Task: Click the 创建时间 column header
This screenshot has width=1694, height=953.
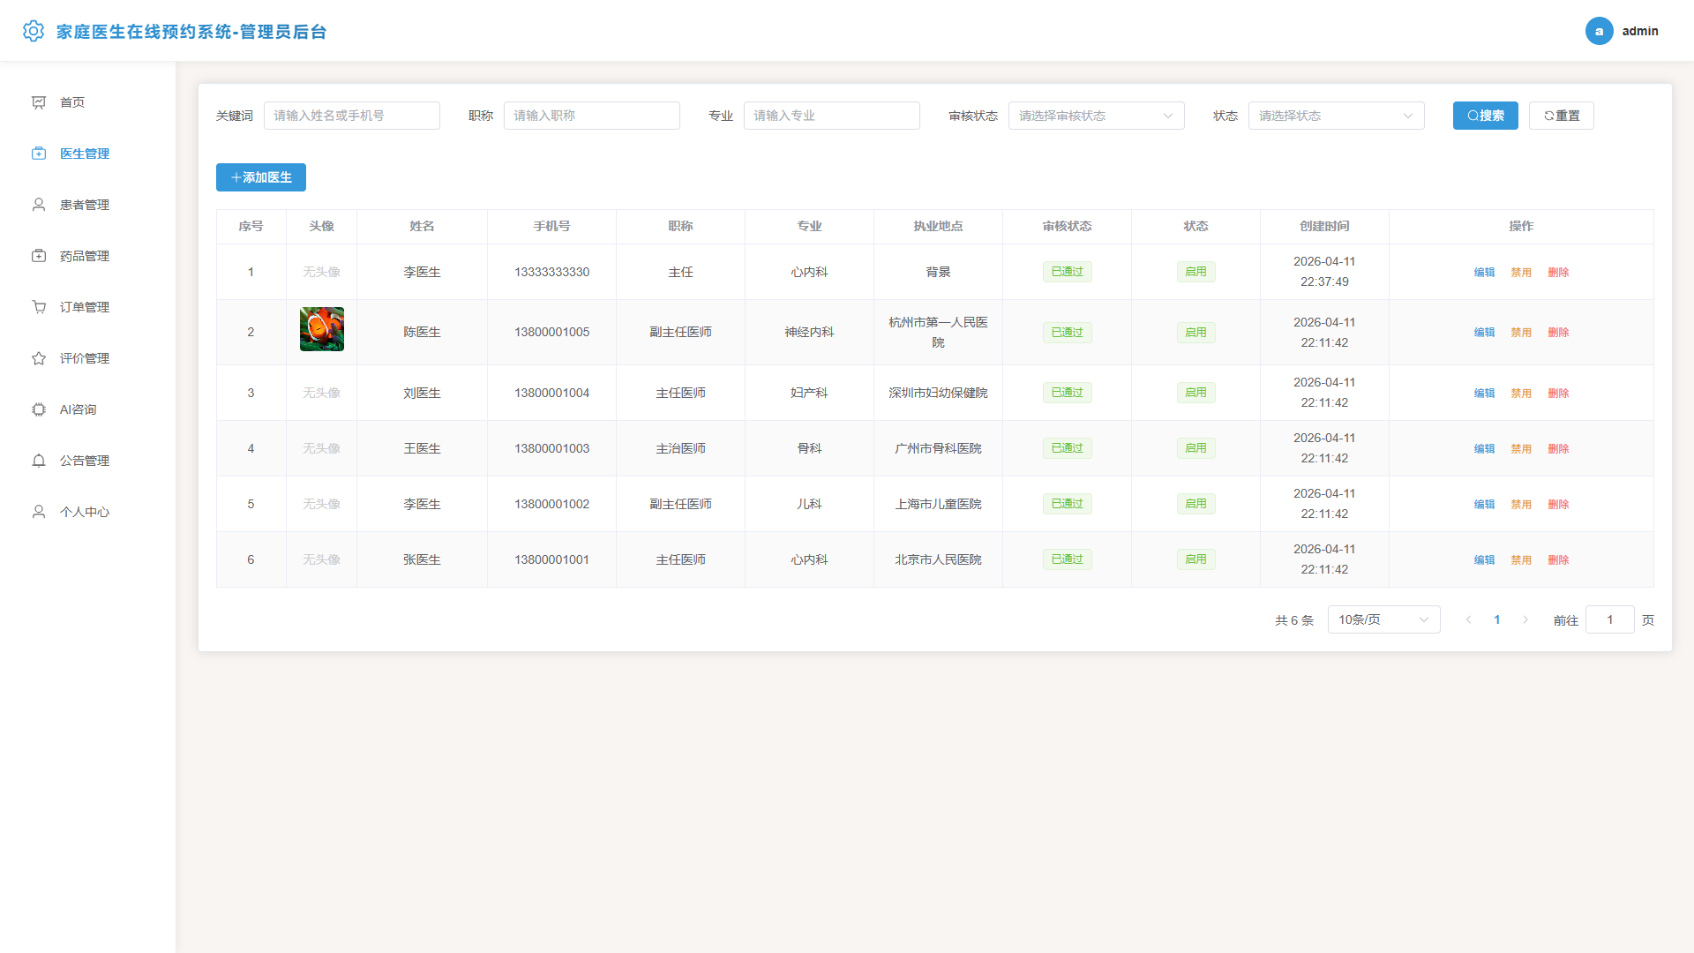Action: (1324, 227)
